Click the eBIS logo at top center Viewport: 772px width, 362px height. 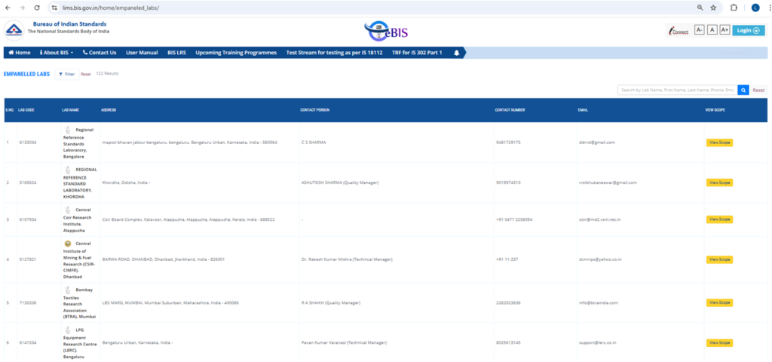tap(385, 30)
